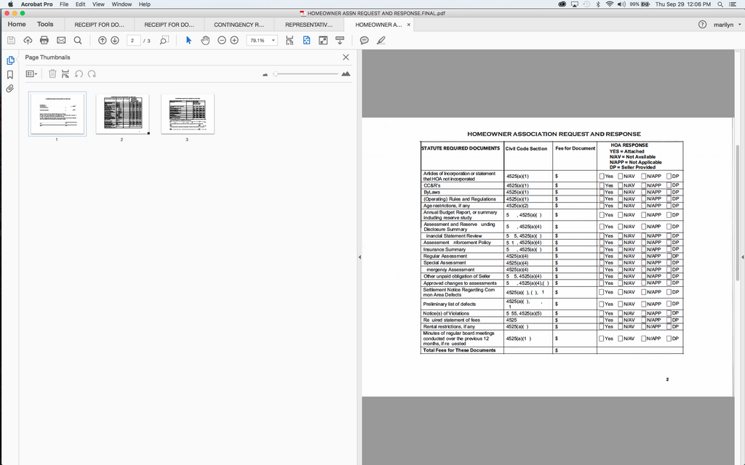Open the Attachments paperclip panel icon
This screenshot has width=745, height=465.
[x=10, y=89]
